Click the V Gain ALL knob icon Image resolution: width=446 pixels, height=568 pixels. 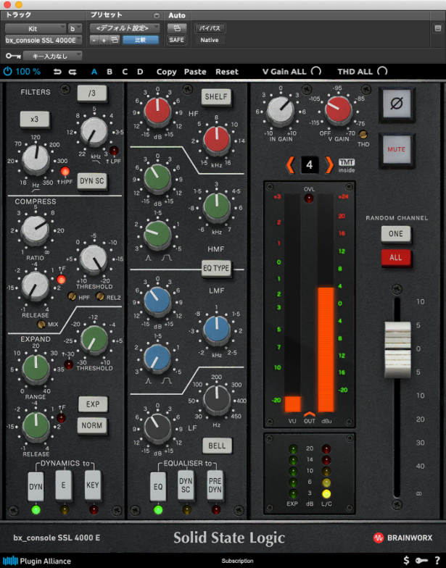[316, 71]
